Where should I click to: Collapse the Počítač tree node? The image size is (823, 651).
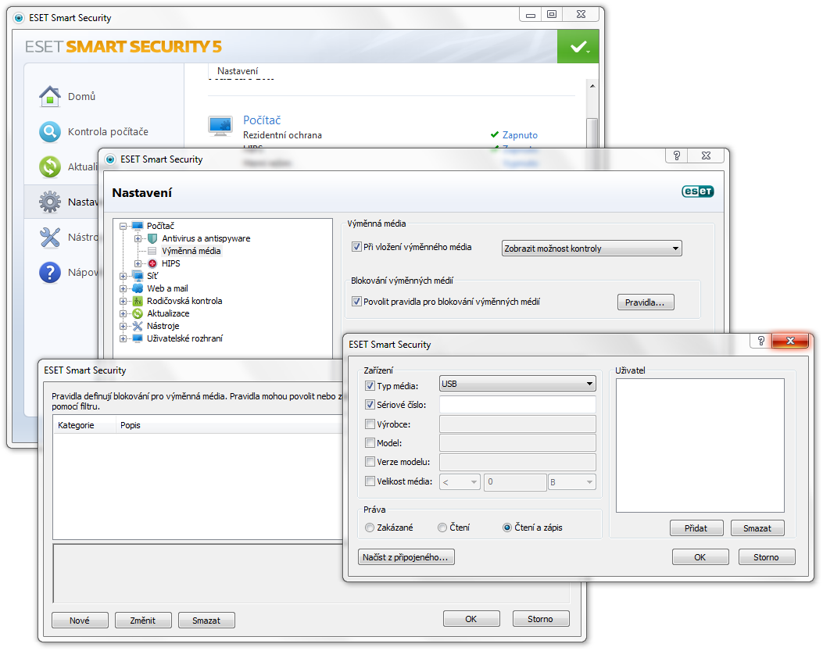point(123,227)
